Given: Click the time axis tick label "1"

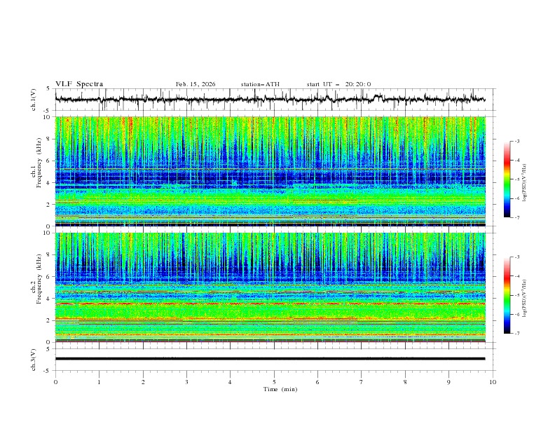Looking at the screenshot, I should (x=99, y=382).
